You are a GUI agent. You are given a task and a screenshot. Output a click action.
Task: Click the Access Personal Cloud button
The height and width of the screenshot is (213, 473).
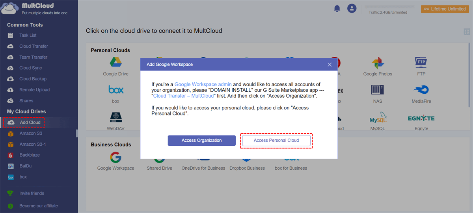[276, 141]
